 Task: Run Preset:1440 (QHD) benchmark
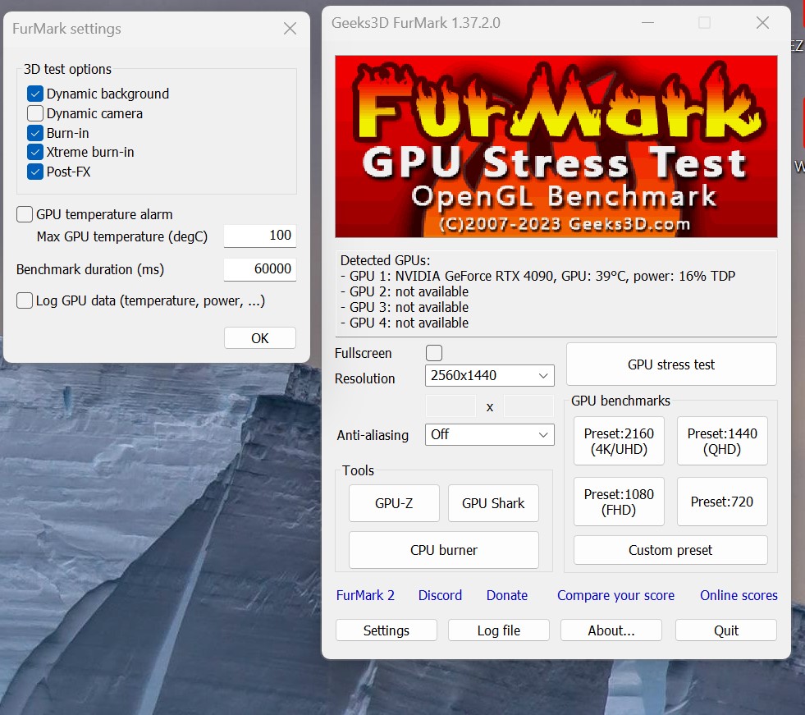point(722,441)
